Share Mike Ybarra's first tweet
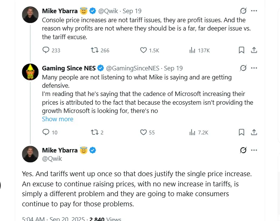The width and height of the screenshot is (280, 221). pyautogui.click(x=254, y=50)
